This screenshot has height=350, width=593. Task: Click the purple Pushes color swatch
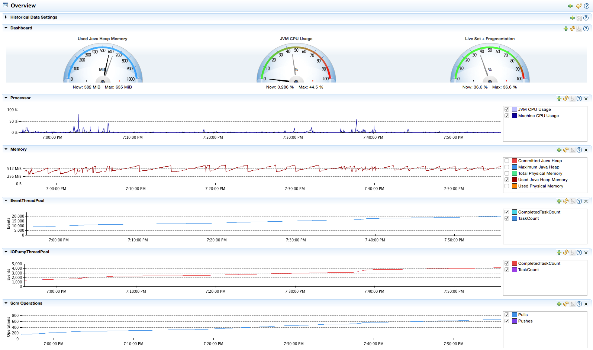(515, 321)
